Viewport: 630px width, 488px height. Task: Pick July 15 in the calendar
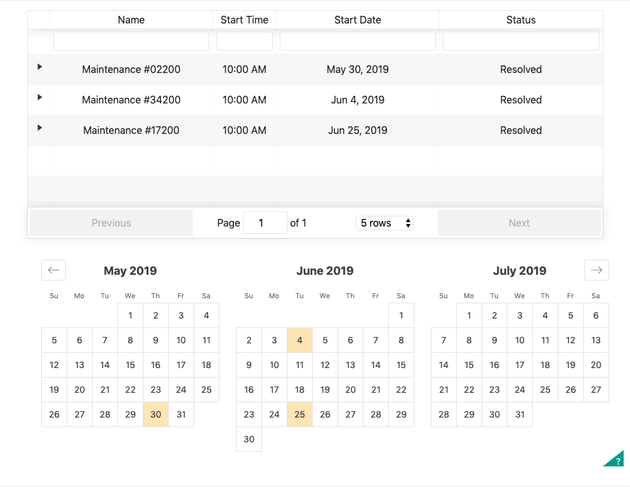click(x=469, y=365)
